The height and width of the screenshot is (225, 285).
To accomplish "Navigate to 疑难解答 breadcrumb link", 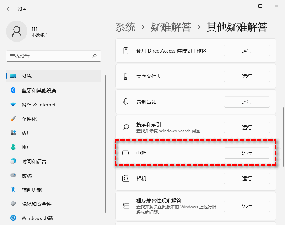I will pos(171,27).
